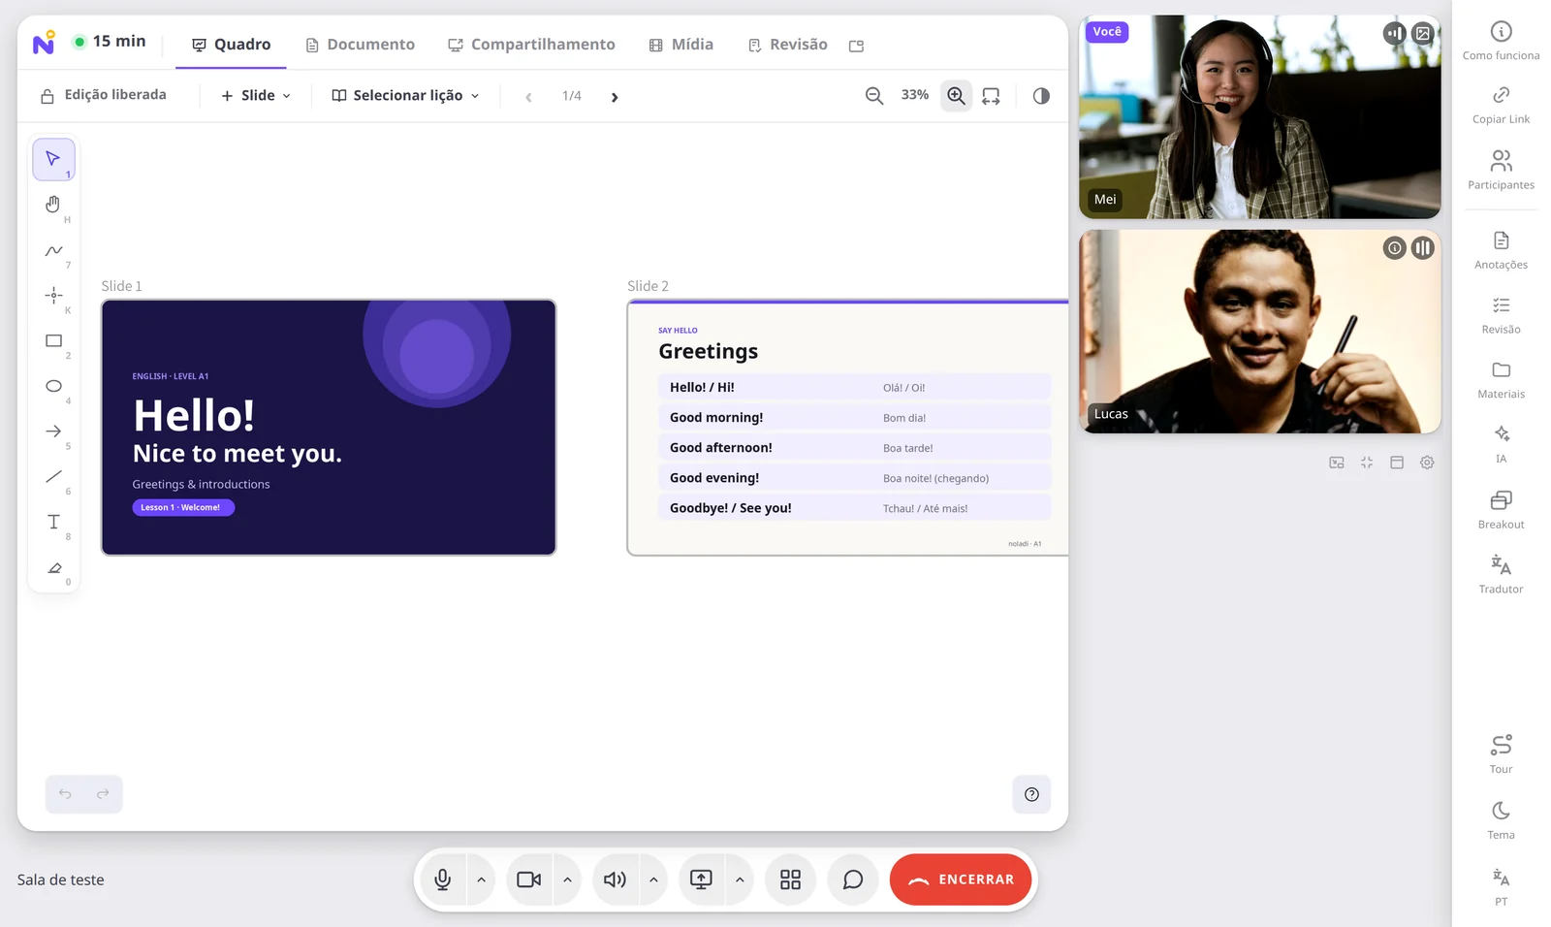Image resolution: width=1551 pixels, height=927 pixels.
Task: Toggle the camera on or off
Action: 529,879
